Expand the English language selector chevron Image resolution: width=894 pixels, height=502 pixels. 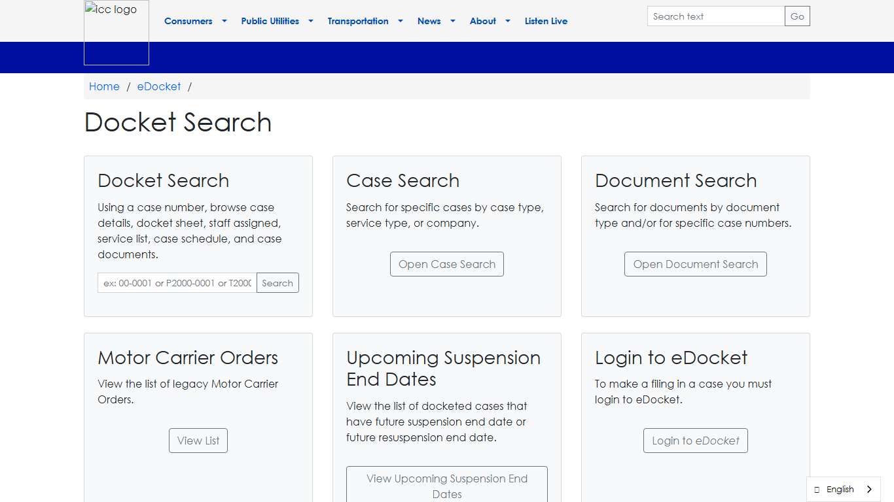[870, 489]
